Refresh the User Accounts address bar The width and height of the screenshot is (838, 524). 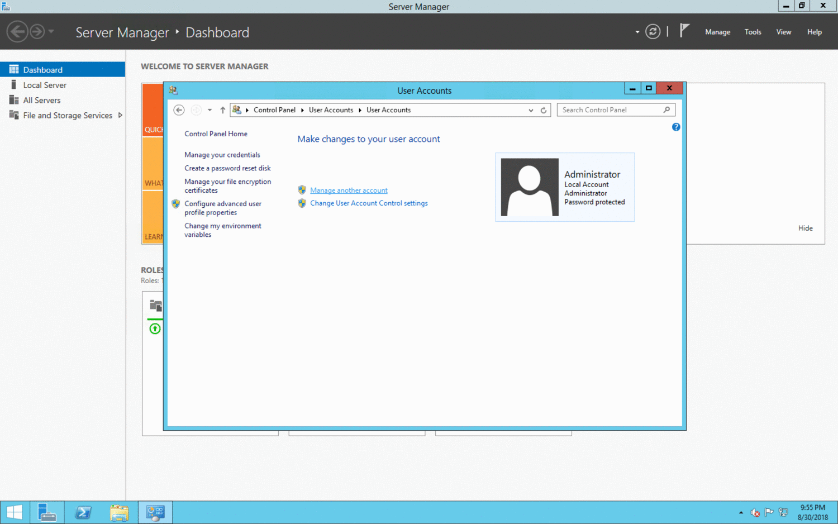coord(543,110)
